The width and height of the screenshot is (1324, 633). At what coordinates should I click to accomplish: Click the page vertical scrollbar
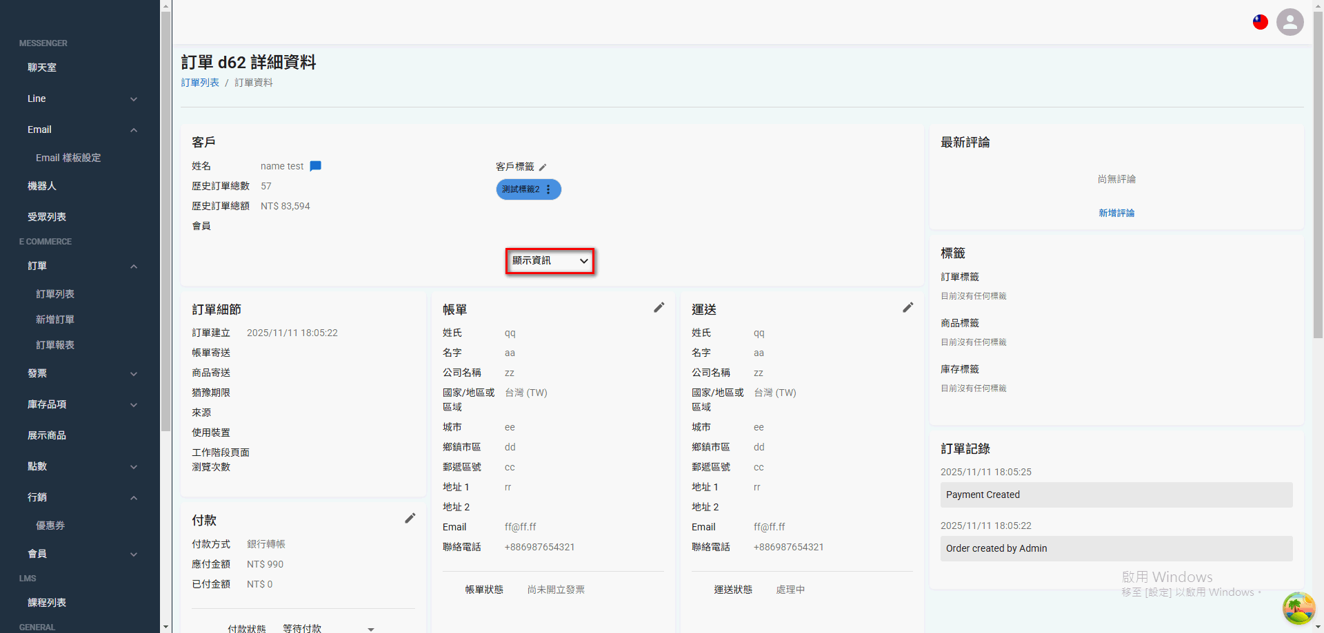pyautogui.click(x=1318, y=176)
